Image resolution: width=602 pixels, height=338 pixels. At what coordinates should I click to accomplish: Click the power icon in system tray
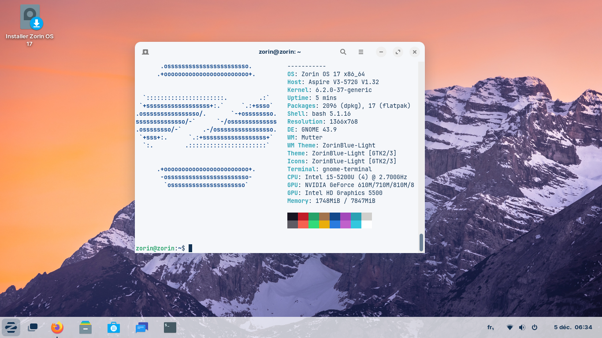pyautogui.click(x=535, y=327)
